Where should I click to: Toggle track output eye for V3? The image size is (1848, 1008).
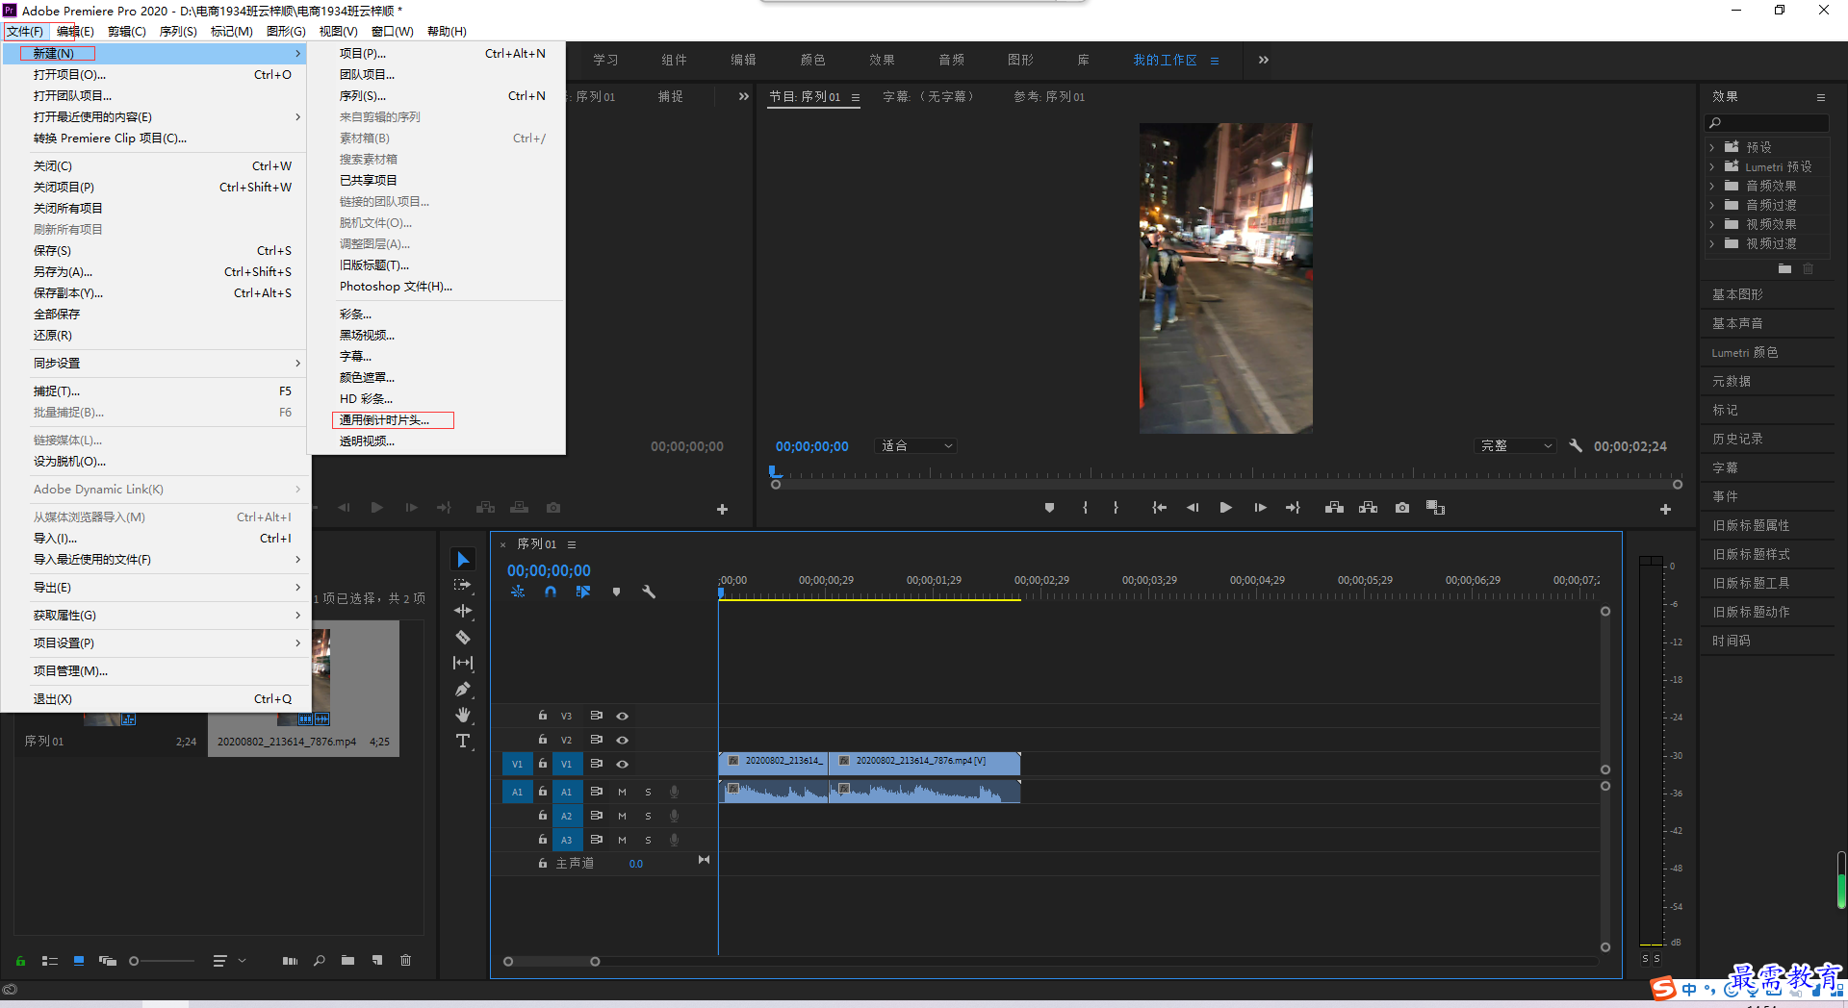click(x=623, y=716)
